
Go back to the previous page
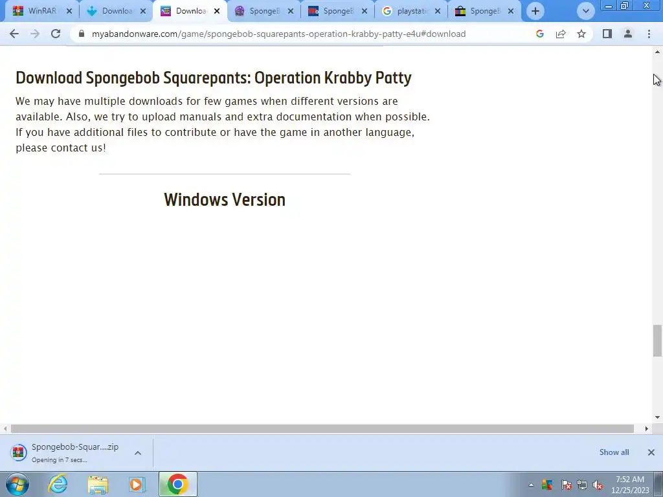pyautogui.click(x=14, y=34)
